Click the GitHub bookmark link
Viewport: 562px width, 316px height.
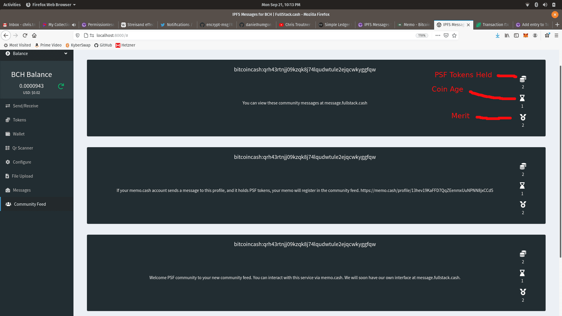tap(103, 45)
